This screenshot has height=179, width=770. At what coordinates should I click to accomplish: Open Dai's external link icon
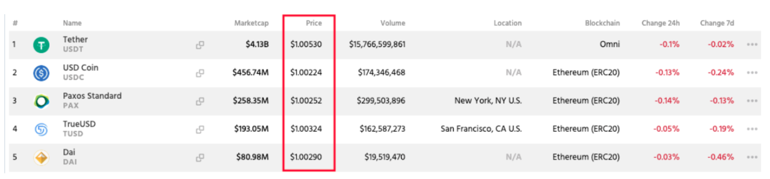click(x=200, y=158)
